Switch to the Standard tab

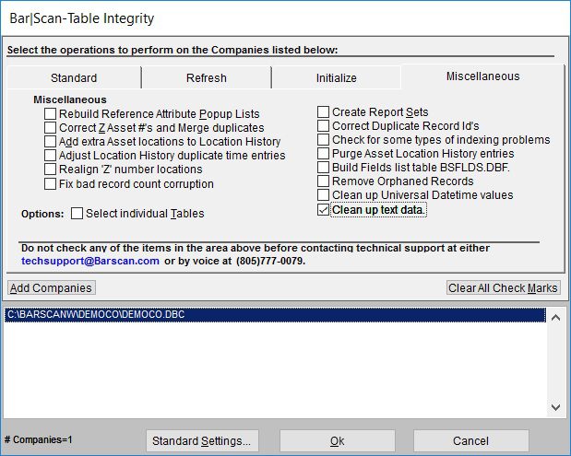(x=73, y=78)
